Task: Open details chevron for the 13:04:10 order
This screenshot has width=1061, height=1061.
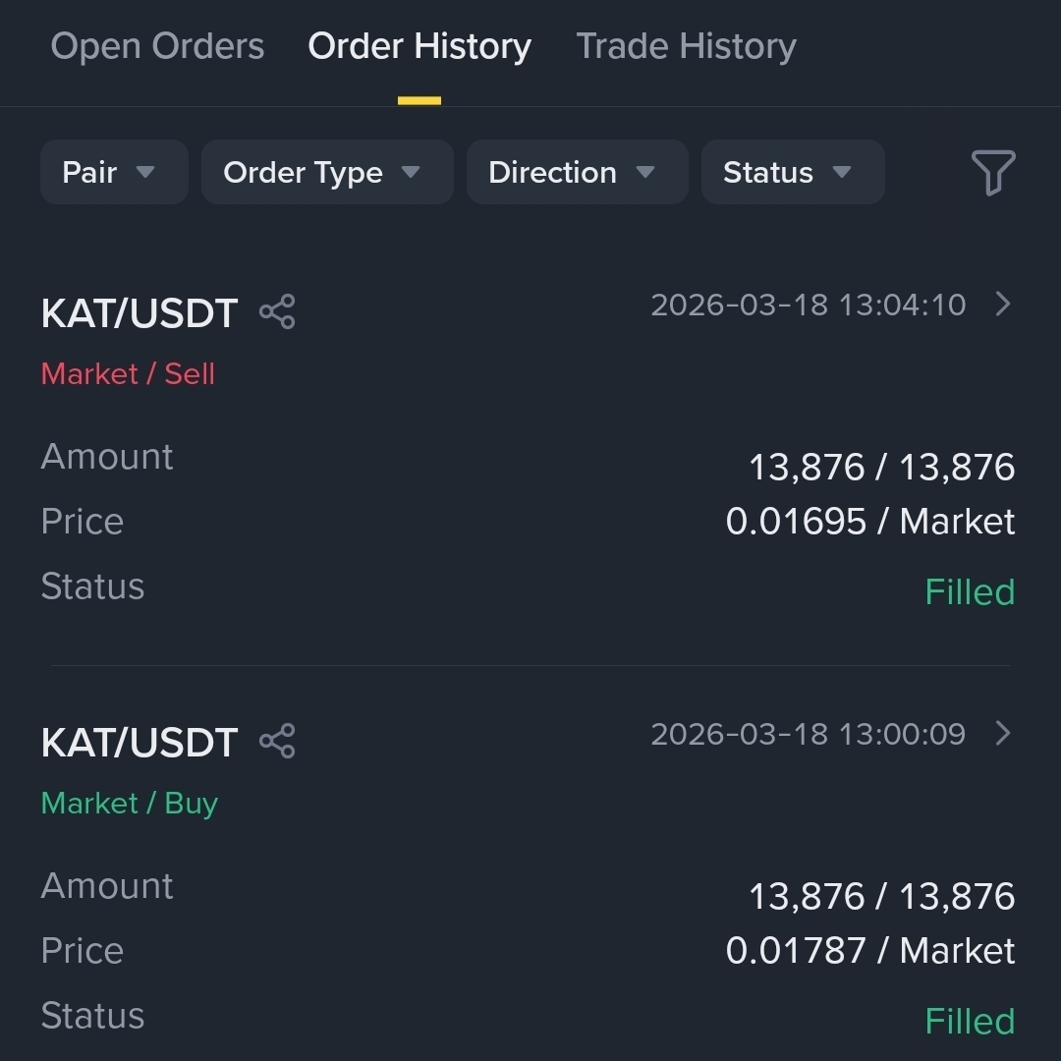Action: coord(1003,304)
